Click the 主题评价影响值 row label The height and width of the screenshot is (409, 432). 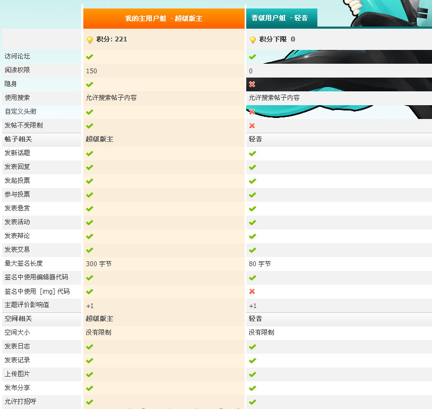click(x=27, y=305)
